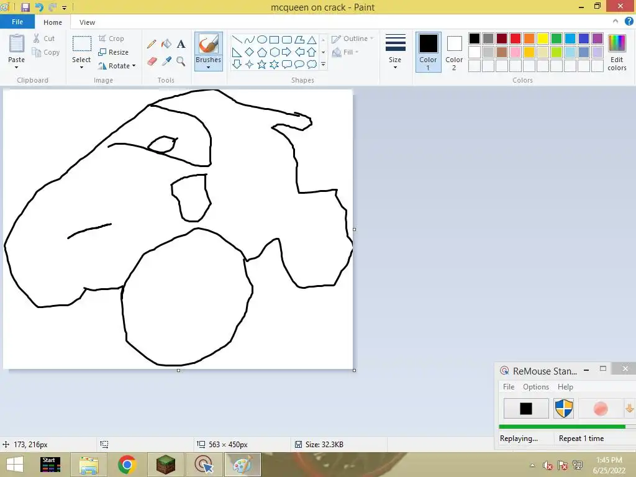Choose the Right triangle shape
This screenshot has width=636, height=477.
coord(237,52)
